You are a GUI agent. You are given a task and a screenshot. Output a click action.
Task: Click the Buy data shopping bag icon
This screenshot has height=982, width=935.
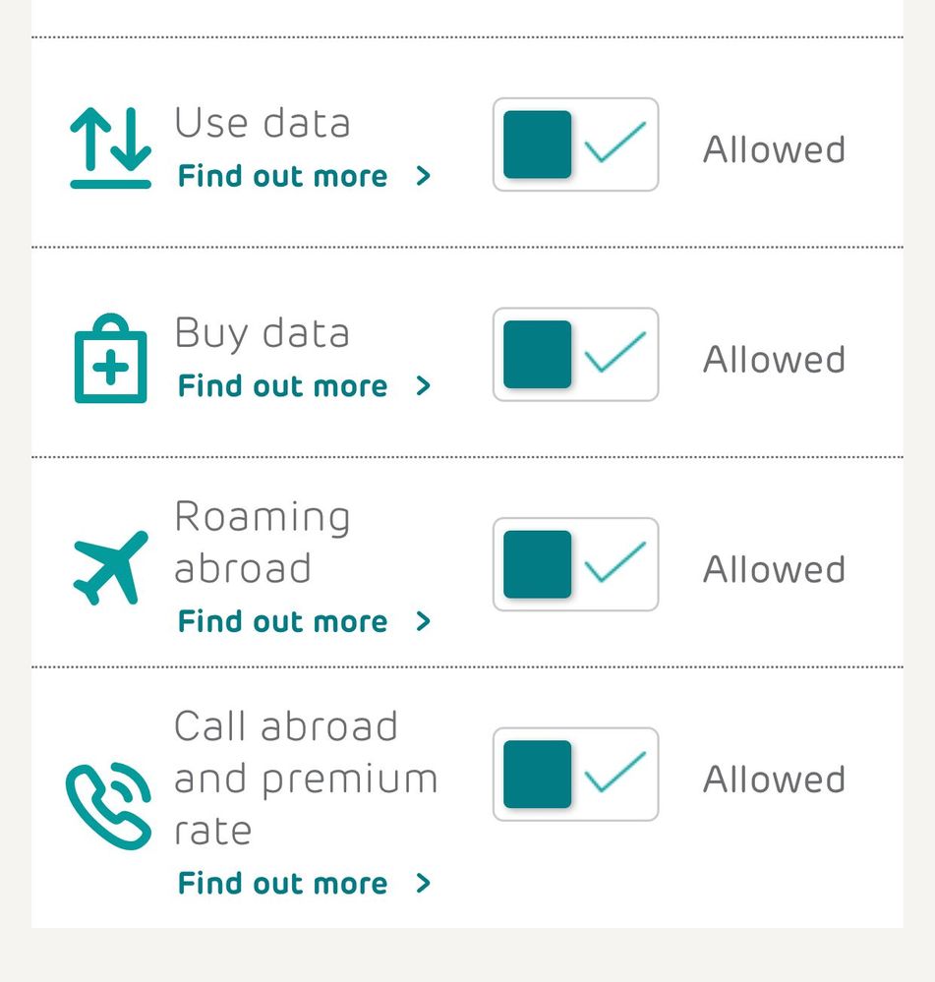[x=110, y=360]
